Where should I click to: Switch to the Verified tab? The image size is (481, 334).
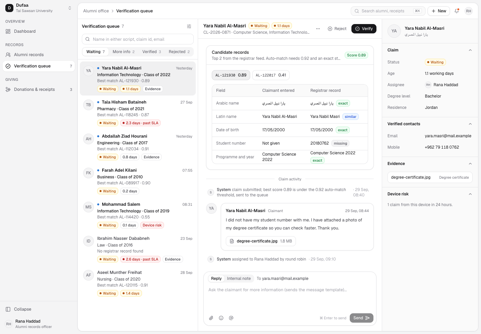[x=152, y=52]
